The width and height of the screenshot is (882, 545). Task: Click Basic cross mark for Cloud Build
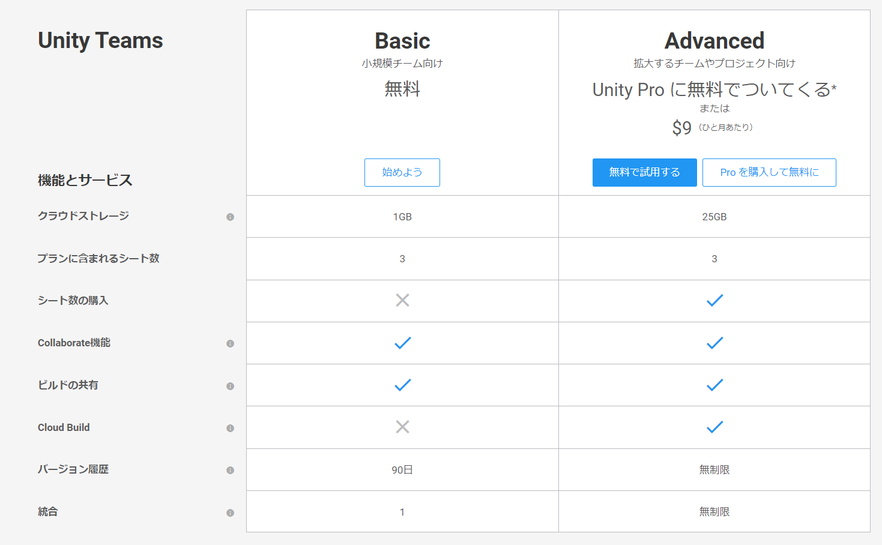tap(402, 427)
